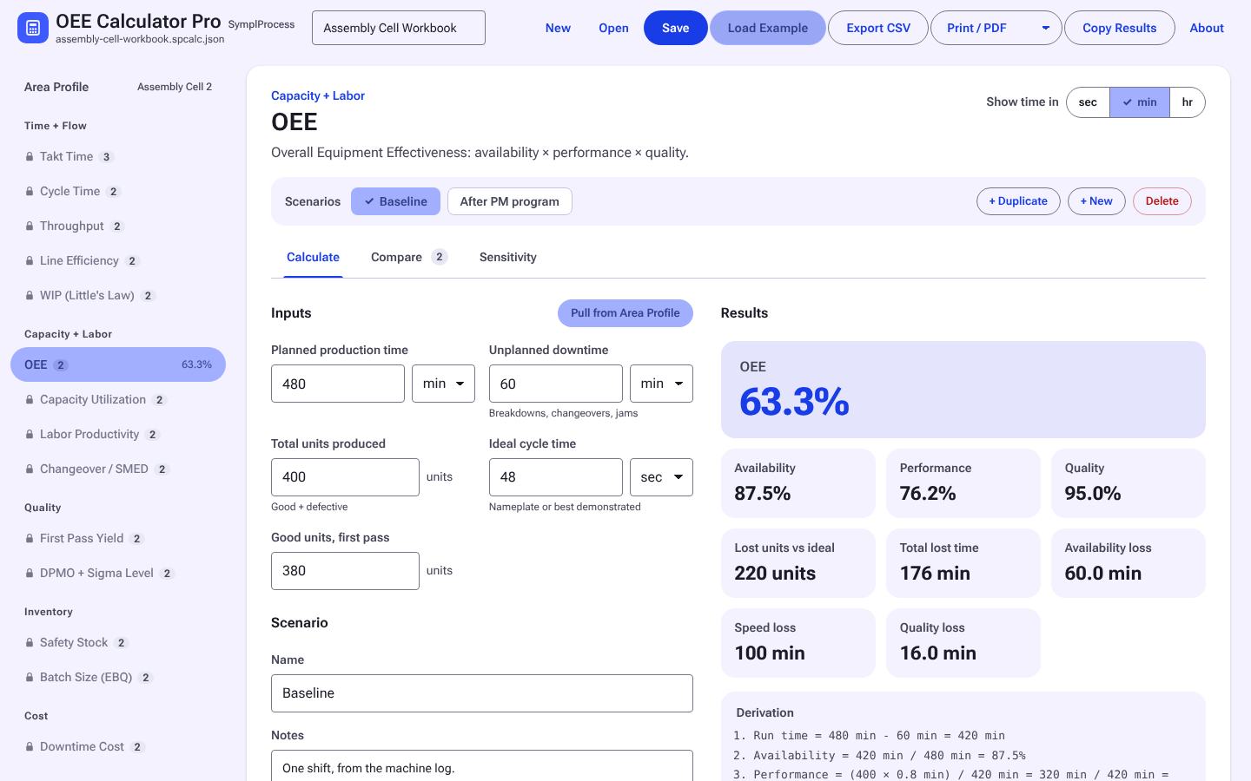This screenshot has height=781, width=1251.
Task: Click the scenario Name field
Action: (x=482, y=693)
